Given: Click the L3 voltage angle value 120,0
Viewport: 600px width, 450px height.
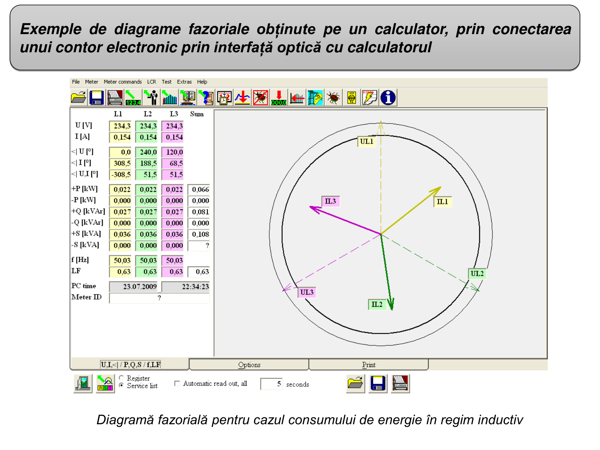Looking at the screenshot, I should [172, 152].
